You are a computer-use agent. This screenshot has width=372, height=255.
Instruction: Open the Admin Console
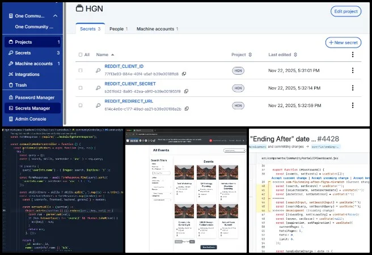coord(32,119)
